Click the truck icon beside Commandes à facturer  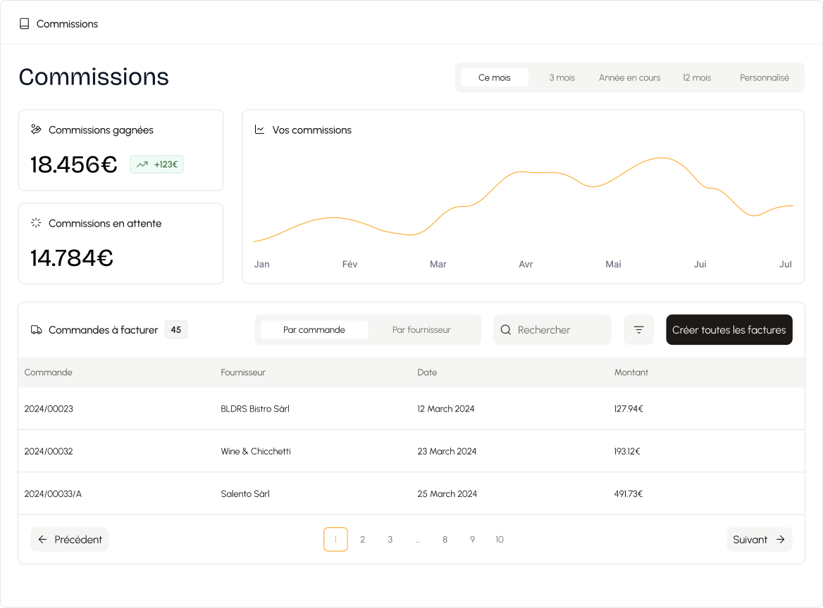pos(37,330)
